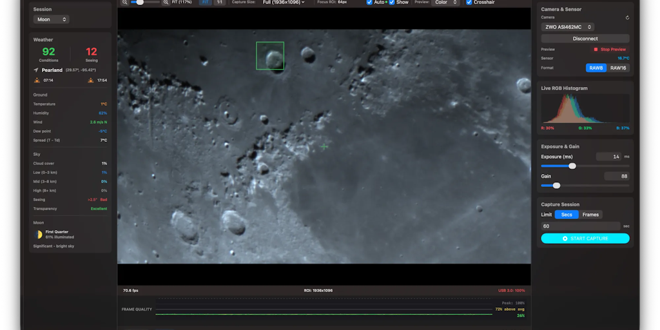This screenshot has height=330, width=660.
Task: Refresh the camera list
Action: 627,18
